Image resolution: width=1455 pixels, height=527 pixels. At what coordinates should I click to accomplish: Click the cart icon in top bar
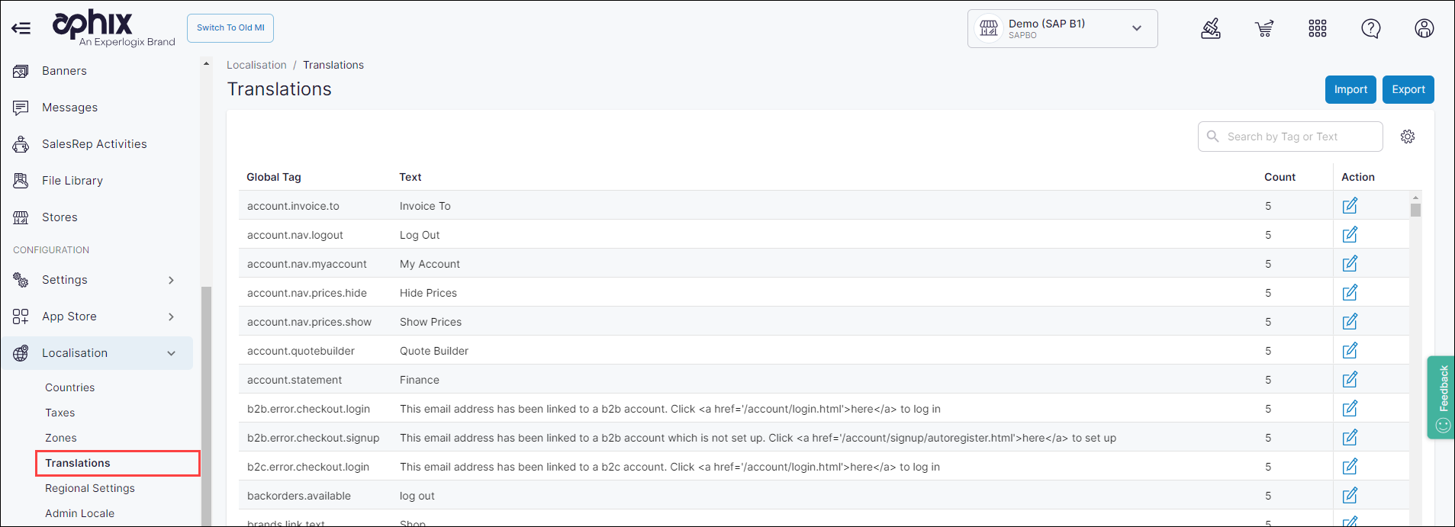1264,29
